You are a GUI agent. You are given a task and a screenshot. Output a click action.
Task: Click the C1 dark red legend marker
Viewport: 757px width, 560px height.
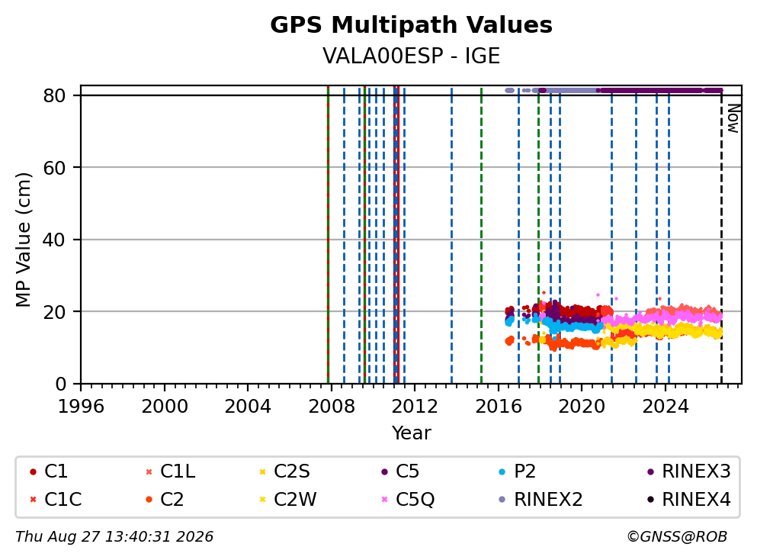(33, 472)
